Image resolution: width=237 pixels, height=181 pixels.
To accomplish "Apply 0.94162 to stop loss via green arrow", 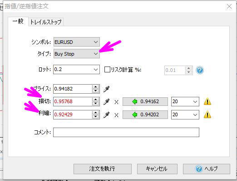I will click(x=145, y=102).
